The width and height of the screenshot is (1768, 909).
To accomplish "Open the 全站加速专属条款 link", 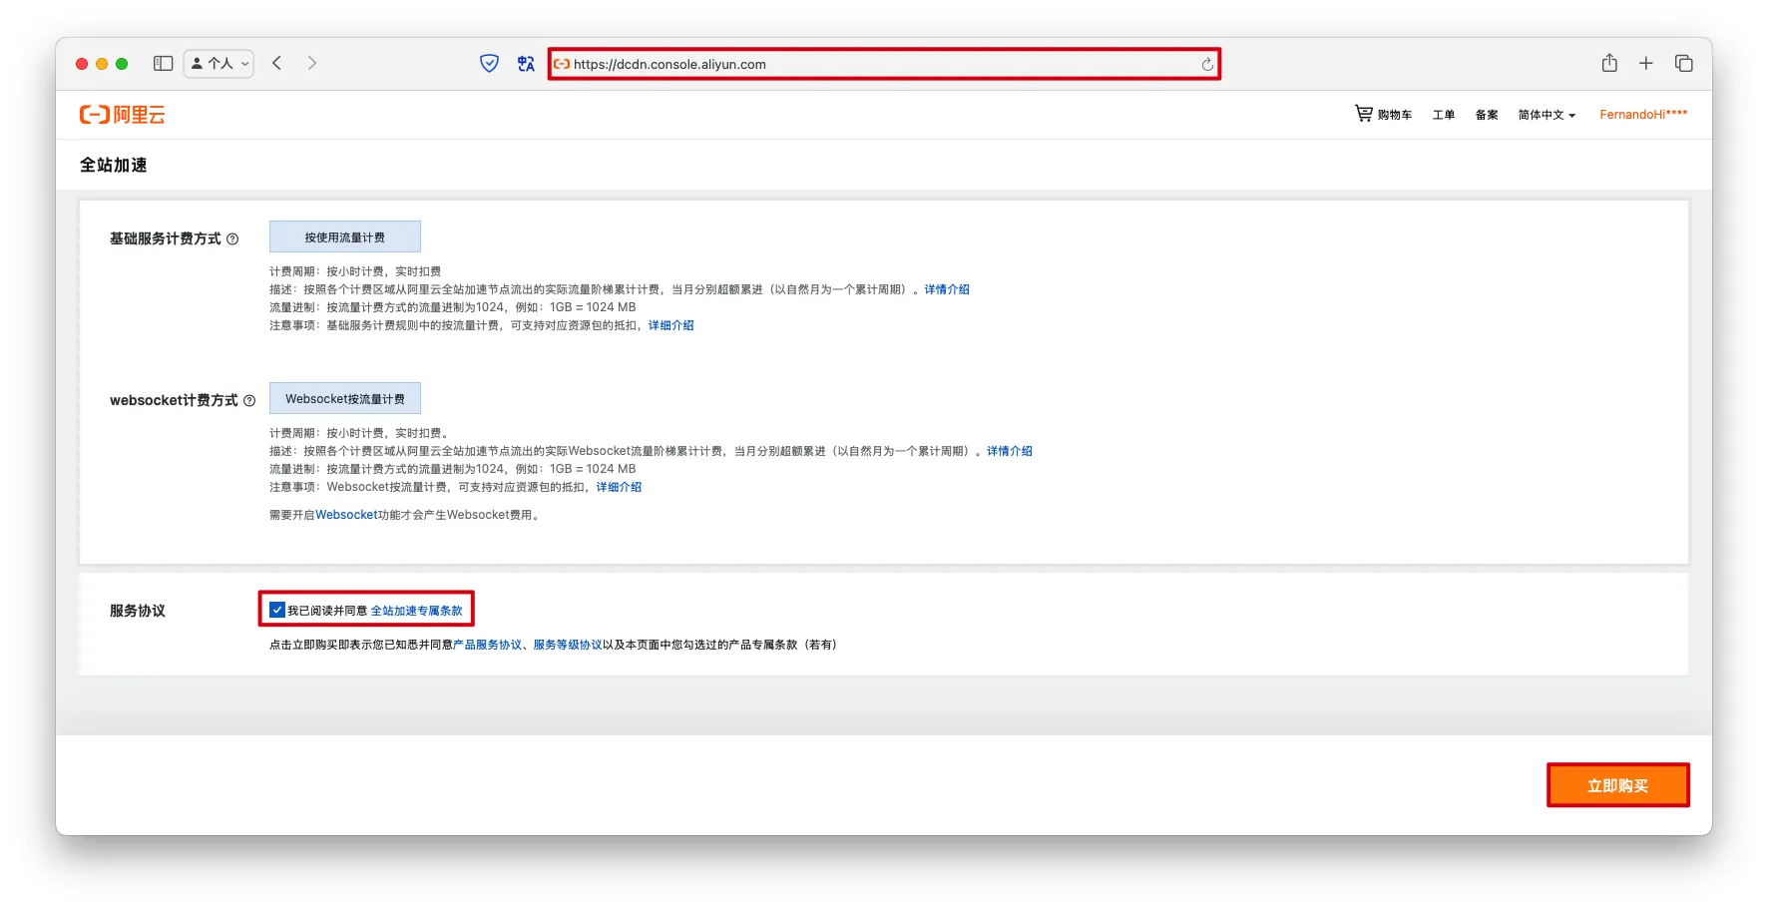I will [416, 611].
